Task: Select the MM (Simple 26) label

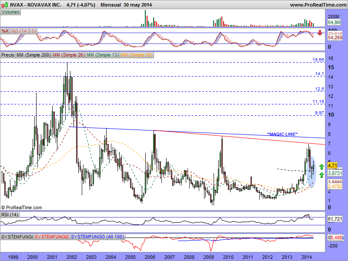Action: (x=69, y=55)
